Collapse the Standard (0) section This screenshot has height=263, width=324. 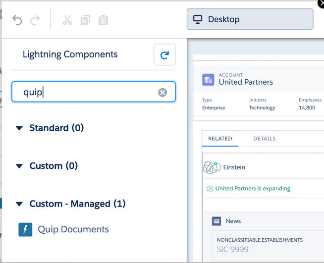tap(19, 128)
